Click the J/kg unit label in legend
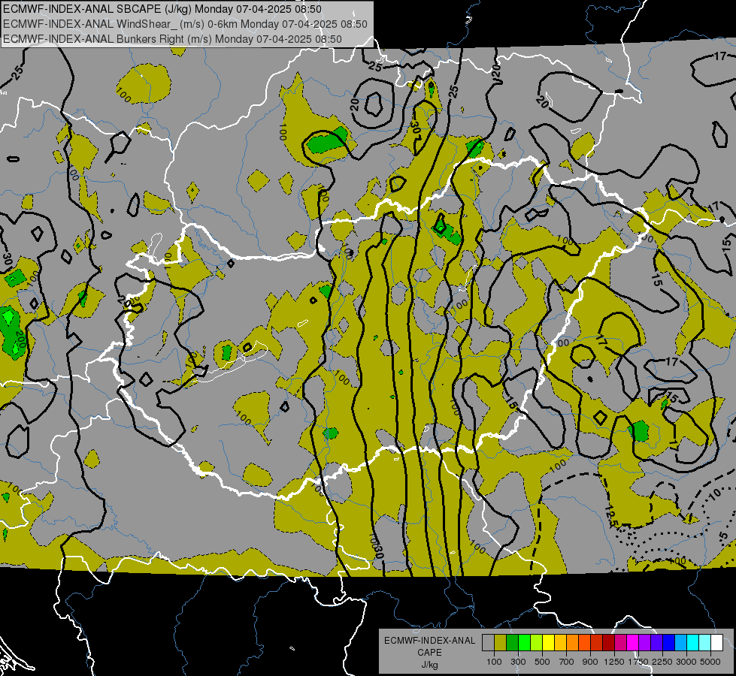Screen dimensions: 736x676 [x=429, y=665]
